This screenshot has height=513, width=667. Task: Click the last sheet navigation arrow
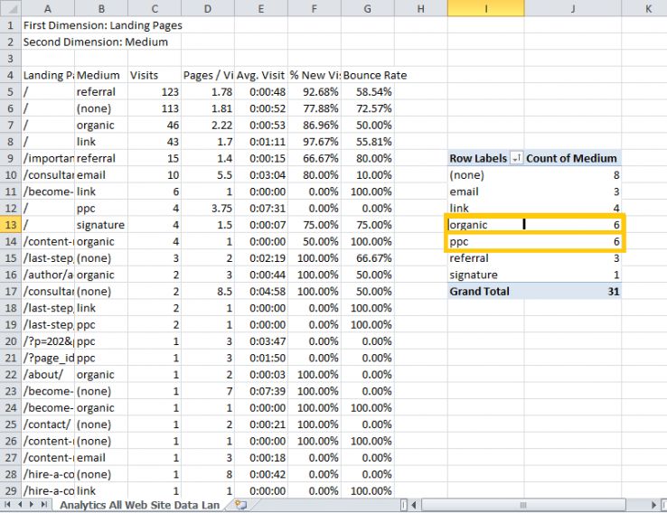(x=44, y=505)
